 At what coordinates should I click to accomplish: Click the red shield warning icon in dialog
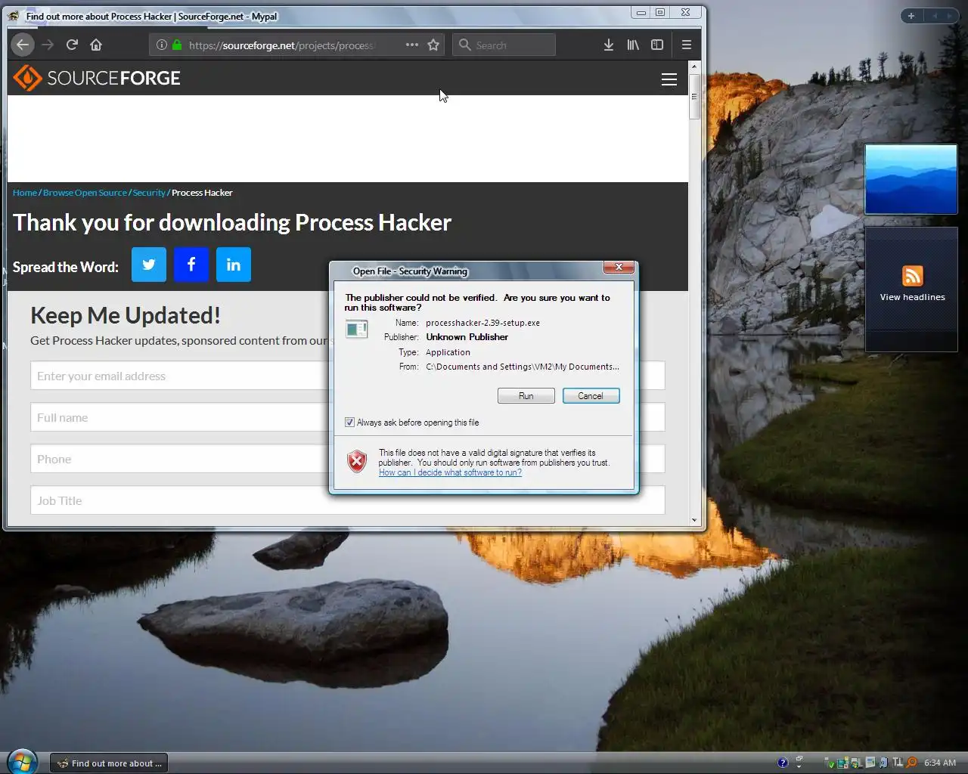(357, 461)
